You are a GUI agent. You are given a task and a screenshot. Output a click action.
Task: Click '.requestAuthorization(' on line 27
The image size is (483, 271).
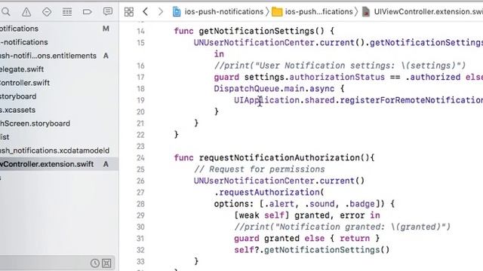point(269,193)
